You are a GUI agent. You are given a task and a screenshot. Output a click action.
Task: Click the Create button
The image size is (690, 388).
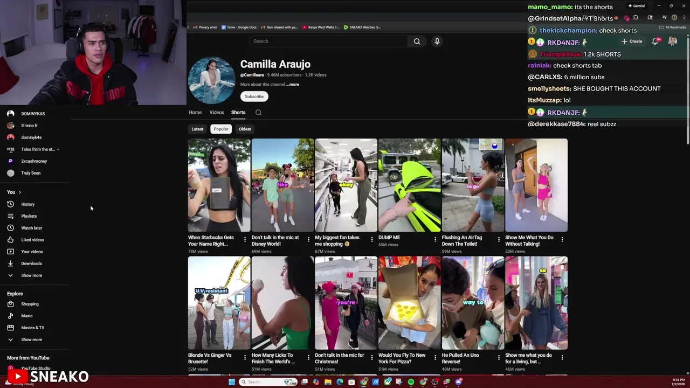click(x=632, y=41)
